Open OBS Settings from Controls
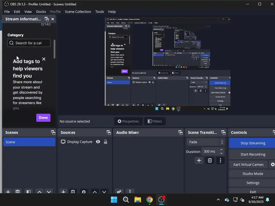This screenshot has width=275, height=206. tap(253, 183)
